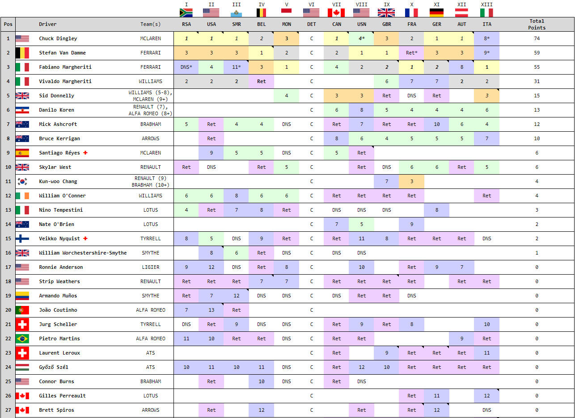Click the Belgian flag above the BEL column
This screenshot has height=418, width=575.
click(262, 13)
